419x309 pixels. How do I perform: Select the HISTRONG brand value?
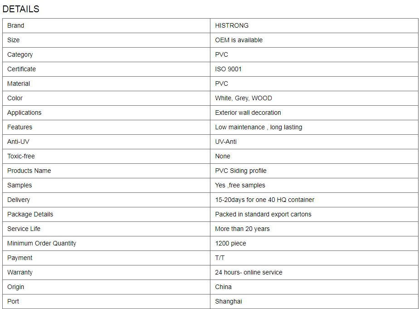[x=232, y=26]
